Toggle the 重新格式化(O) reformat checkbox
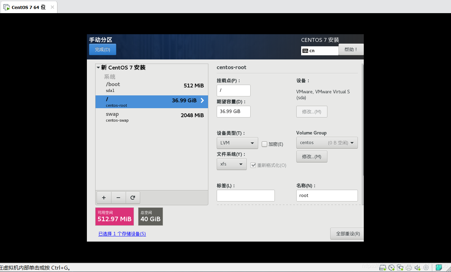Viewport: 451px width, 272px height. tap(253, 165)
